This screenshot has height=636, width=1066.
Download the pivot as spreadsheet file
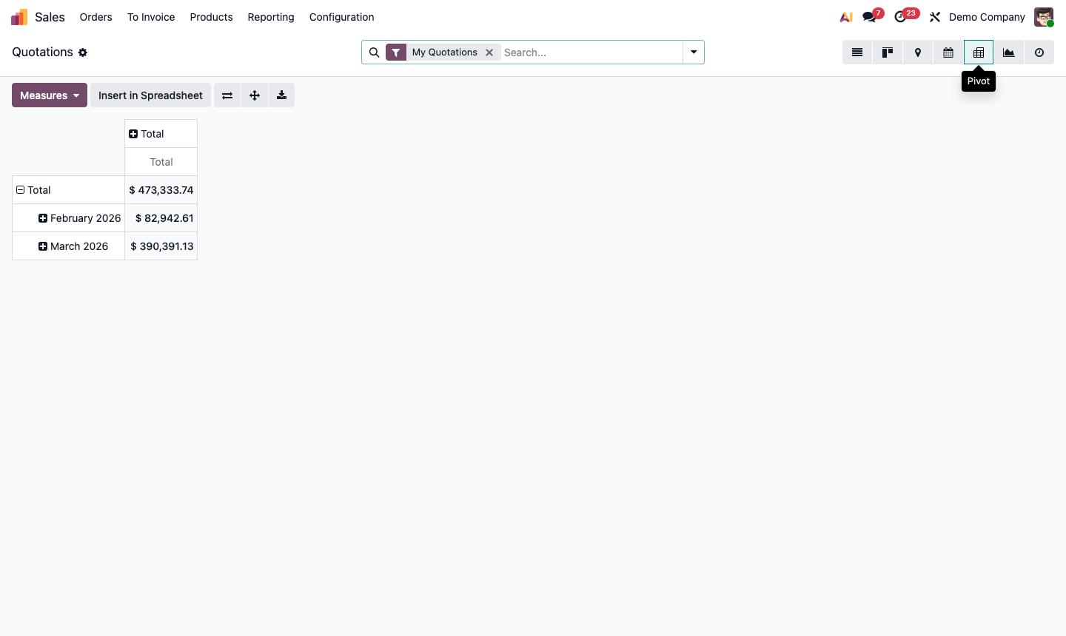(x=281, y=95)
